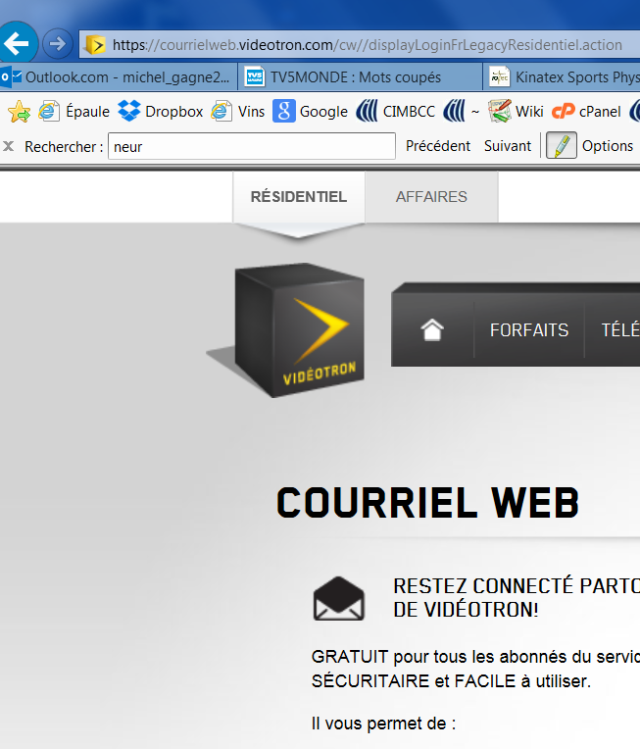This screenshot has height=749, width=640.
Task: Open the Google bookmark
Action: (311, 112)
